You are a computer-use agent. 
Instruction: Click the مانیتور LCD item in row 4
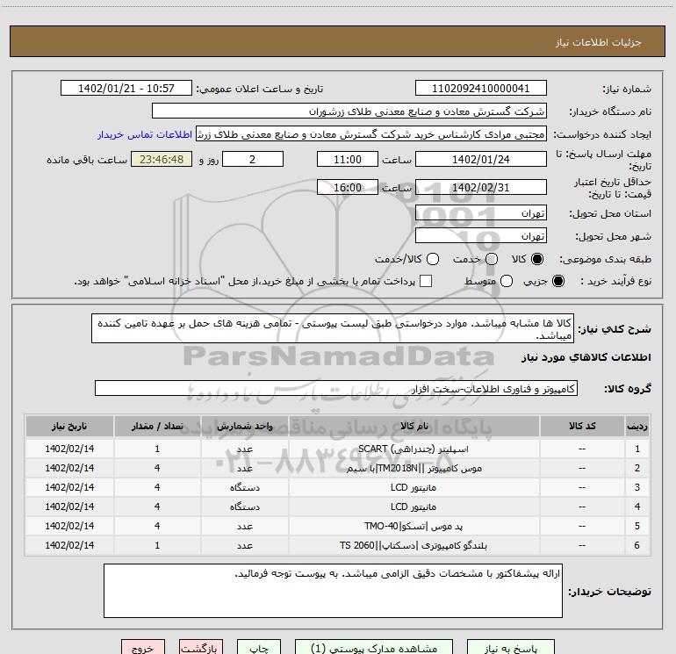(414, 507)
